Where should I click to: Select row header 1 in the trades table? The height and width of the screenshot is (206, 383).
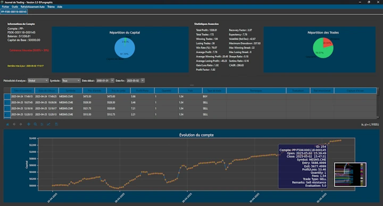click(7, 96)
